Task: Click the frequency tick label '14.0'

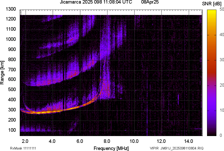Action: pyautogui.click(x=189, y=141)
